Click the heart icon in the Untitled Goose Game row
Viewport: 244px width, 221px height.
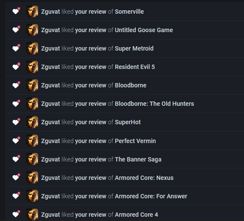pos(16,29)
